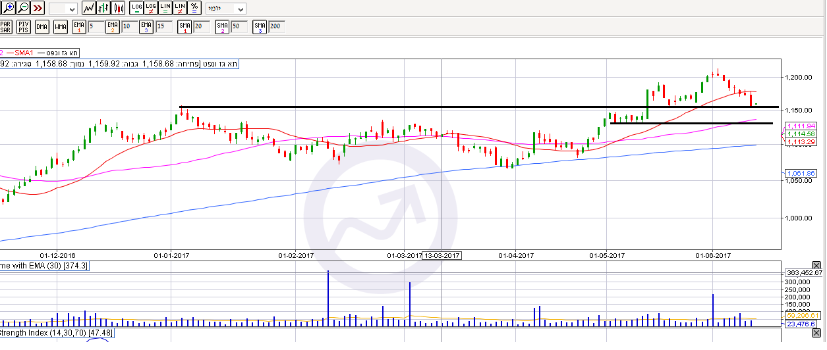This screenshot has width=827, height=350.
Task: Select LIN scale with green equal sign
Action: pos(165,9)
